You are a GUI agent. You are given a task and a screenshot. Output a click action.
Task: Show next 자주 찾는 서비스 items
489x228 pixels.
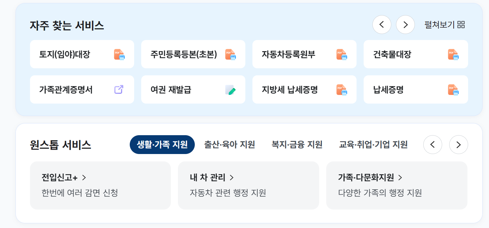pyautogui.click(x=405, y=25)
